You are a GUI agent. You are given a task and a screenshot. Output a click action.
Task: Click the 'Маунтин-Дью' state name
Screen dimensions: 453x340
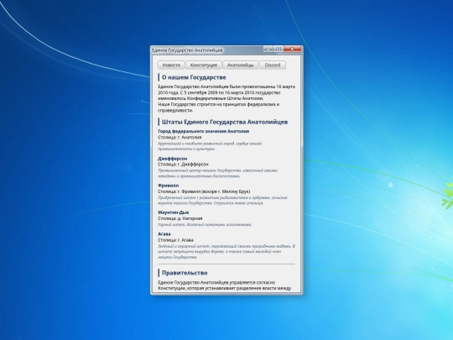(174, 212)
